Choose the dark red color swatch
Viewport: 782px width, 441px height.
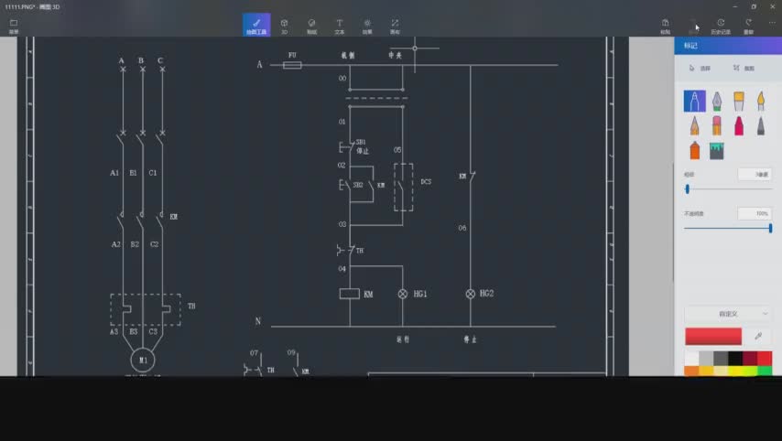click(x=750, y=359)
